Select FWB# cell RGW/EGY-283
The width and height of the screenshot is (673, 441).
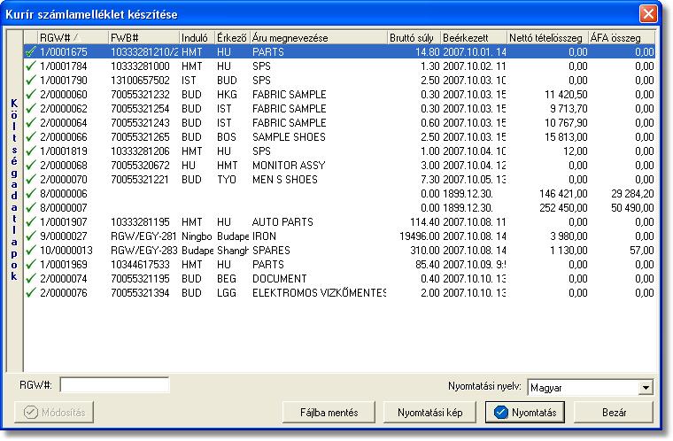point(143,251)
